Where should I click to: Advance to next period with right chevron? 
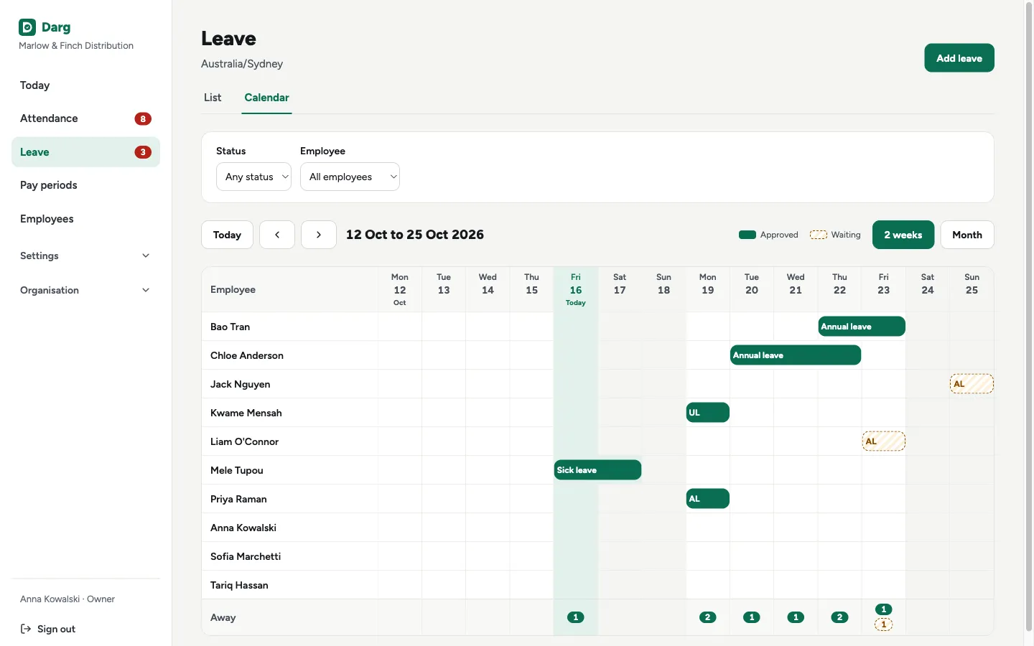click(x=319, y=235)
